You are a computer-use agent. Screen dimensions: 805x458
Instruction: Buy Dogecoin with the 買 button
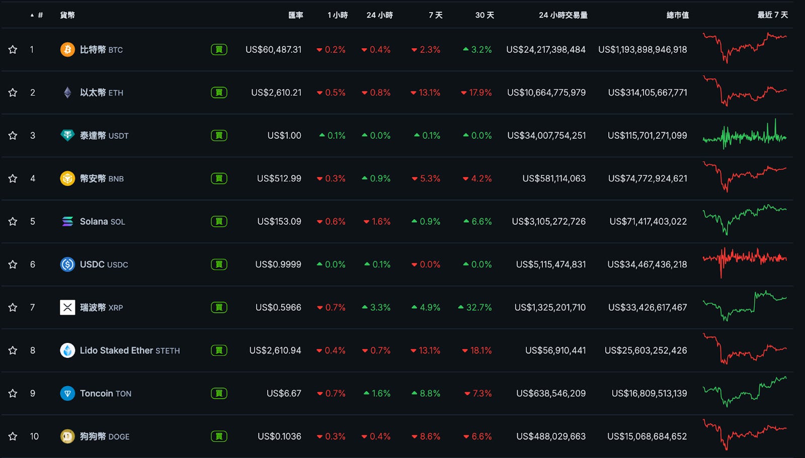(219, 436)
